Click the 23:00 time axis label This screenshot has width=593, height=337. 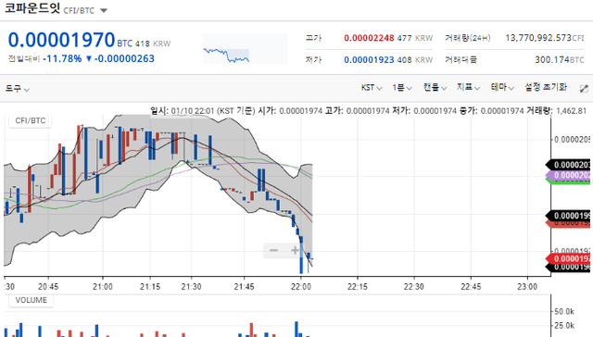[527, 287]
